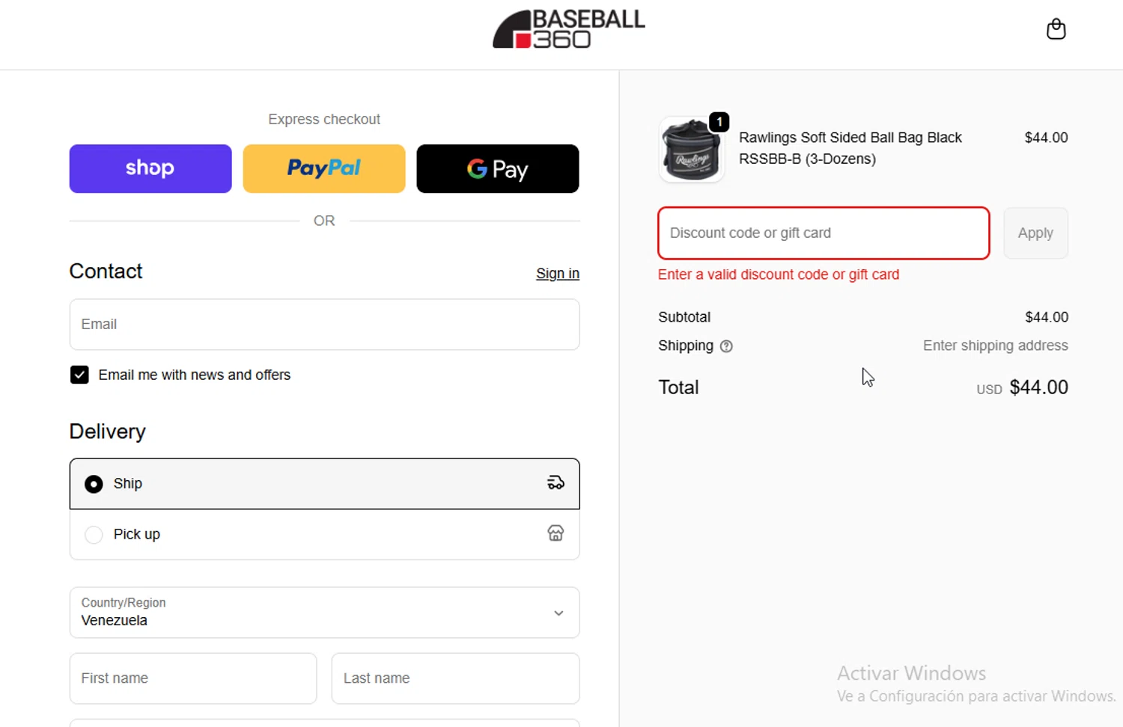Click the error text Enter a valid discount code

(x=779, y=274)
